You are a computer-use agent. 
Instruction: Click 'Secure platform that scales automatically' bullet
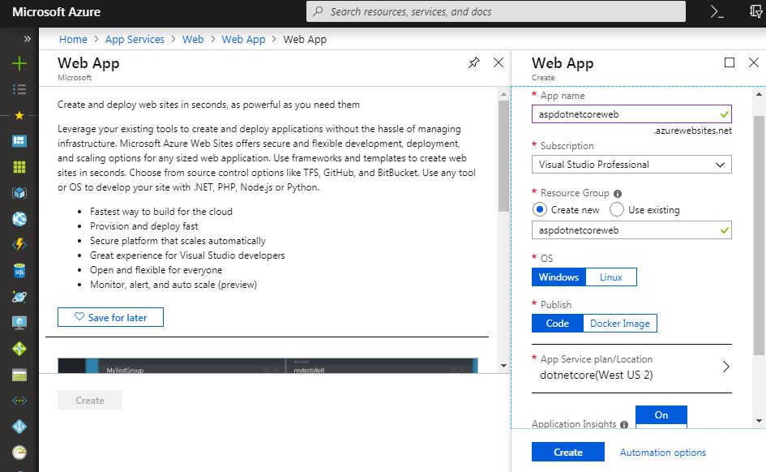pos(178,241)
